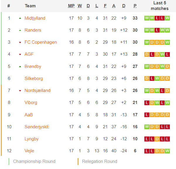Image resolution: width=176 pixels, height=169 pixels.
Task: Click AGF's red down-arrow rank indicator
Action: coord(20,54)
